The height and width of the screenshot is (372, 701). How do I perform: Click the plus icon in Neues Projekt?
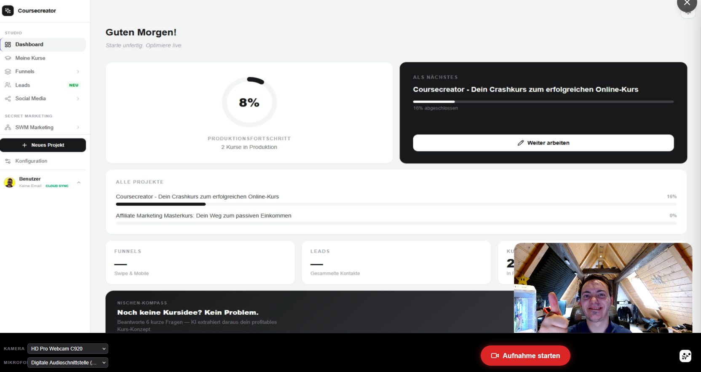(24, 145)
